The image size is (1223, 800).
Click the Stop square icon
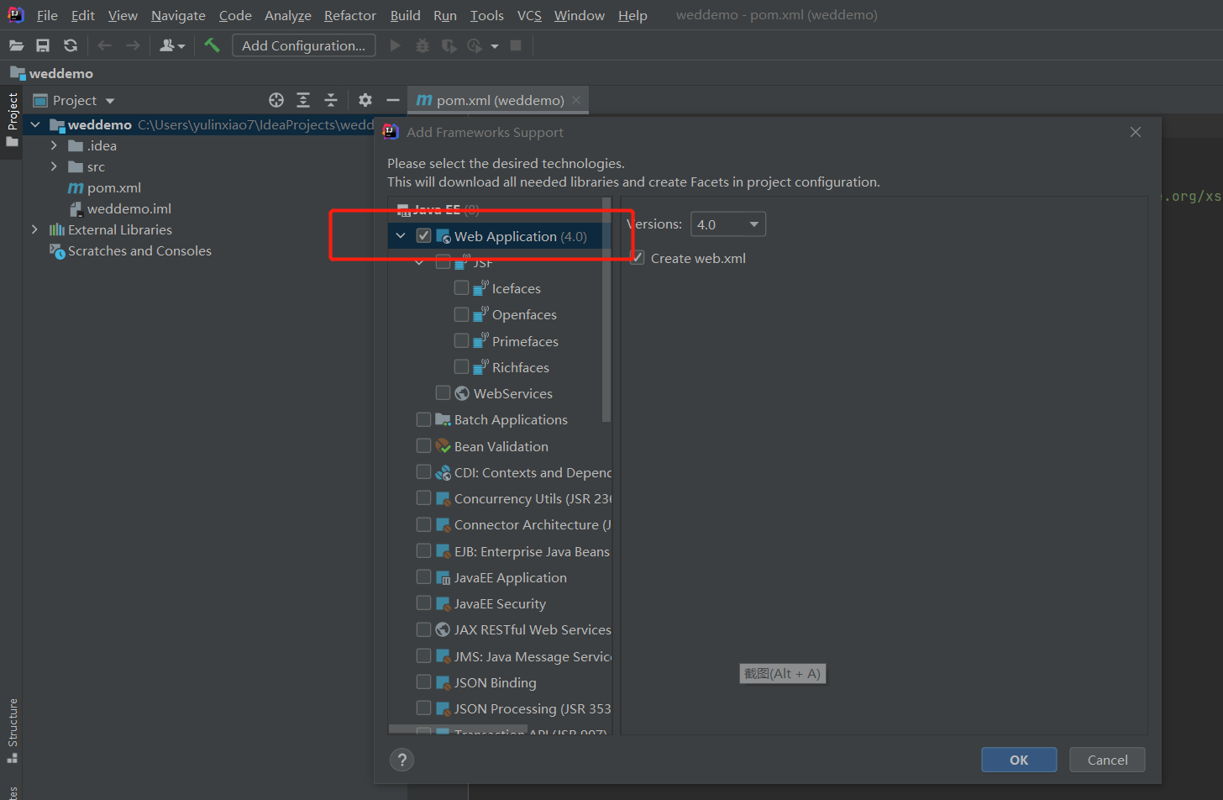click(x=516, y=45)
